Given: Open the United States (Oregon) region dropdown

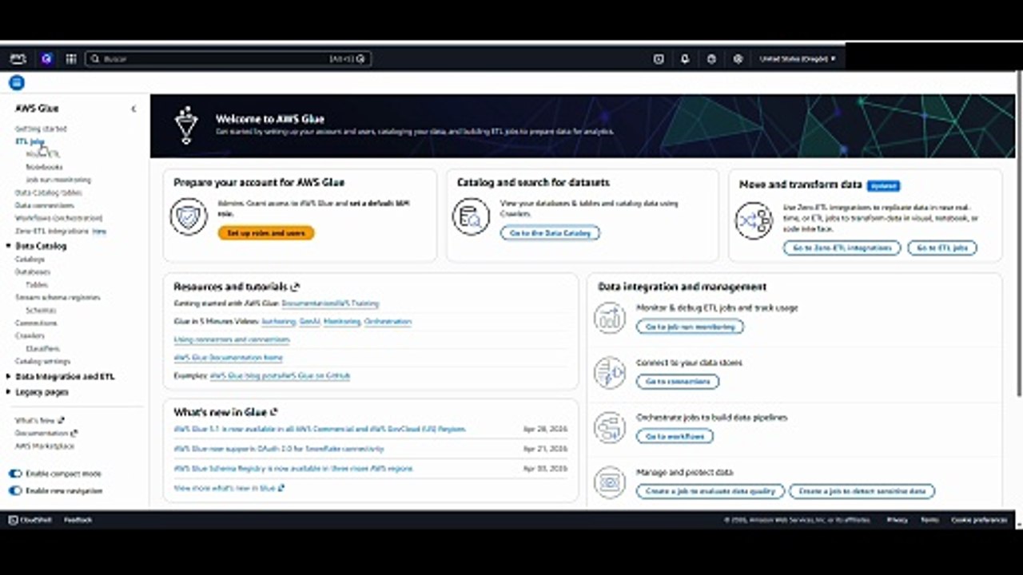Looking at the screenshot, I should click(798, 58).
